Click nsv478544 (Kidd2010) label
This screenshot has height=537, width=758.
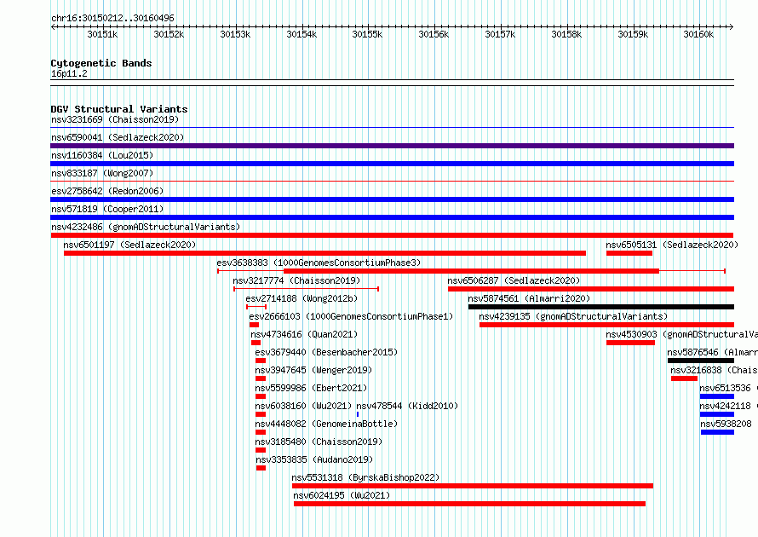tap(407, 406)
